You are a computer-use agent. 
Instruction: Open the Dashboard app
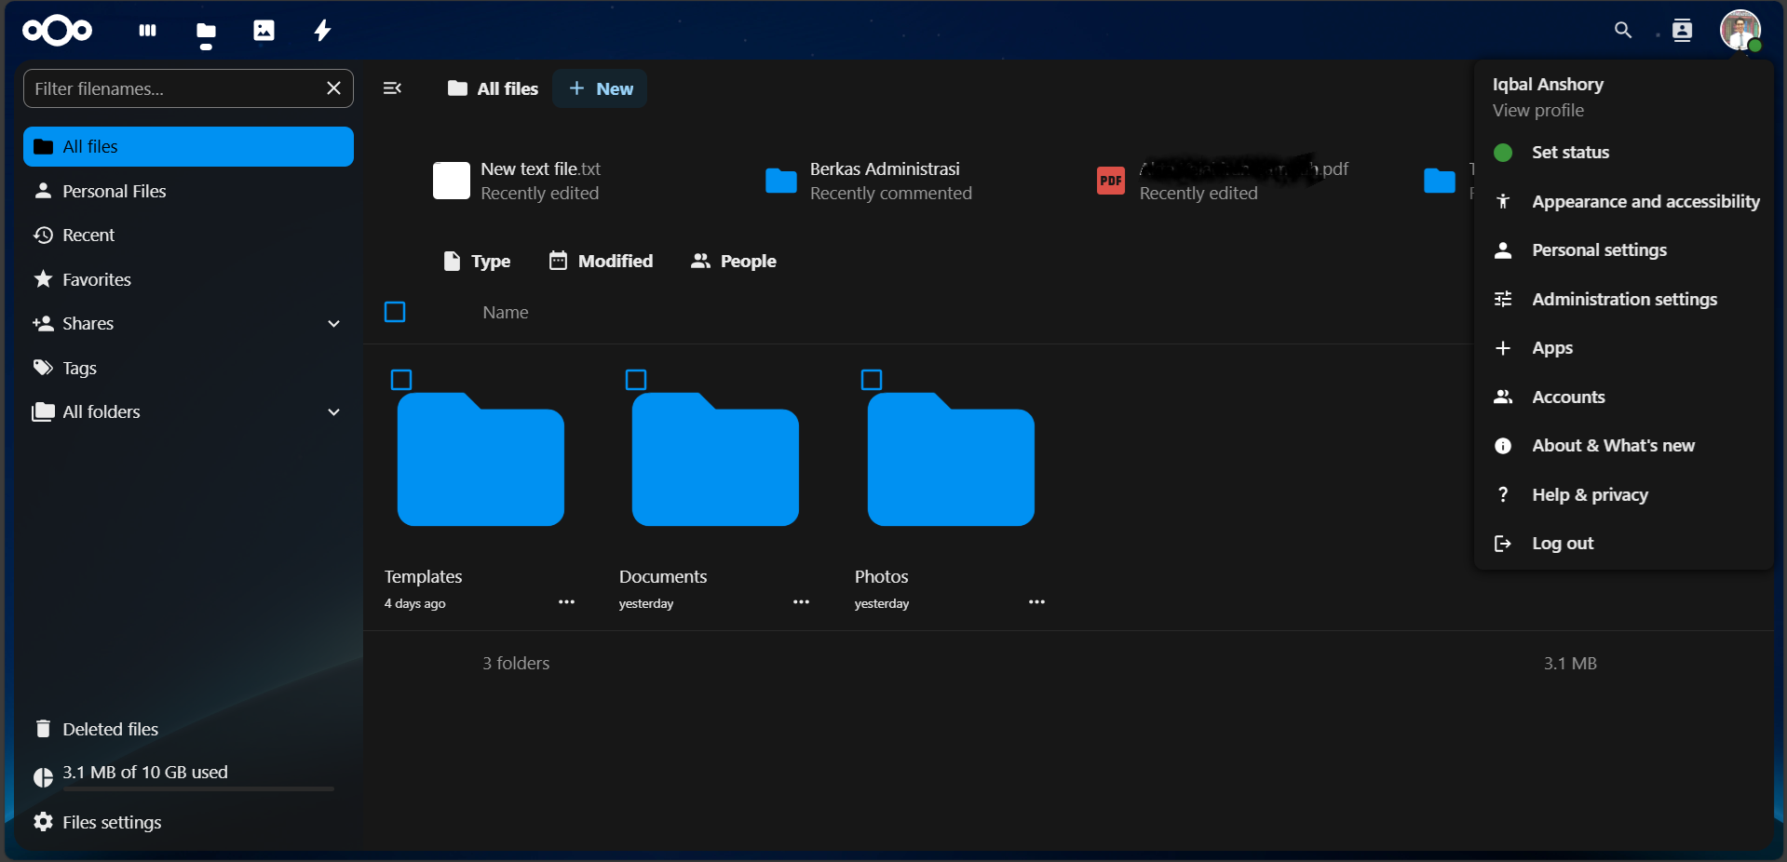click(x=147, y=31)
